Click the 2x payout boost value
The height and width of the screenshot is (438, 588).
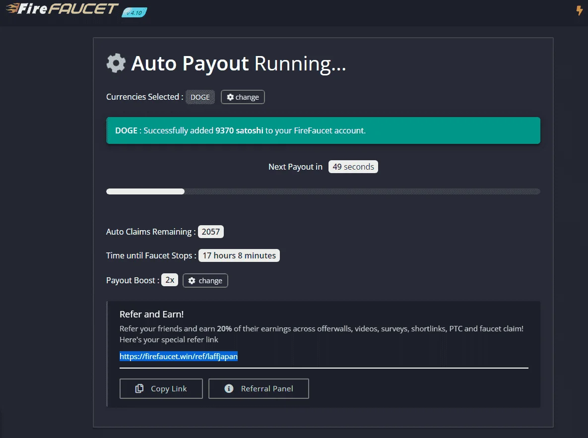click(170, 280)
